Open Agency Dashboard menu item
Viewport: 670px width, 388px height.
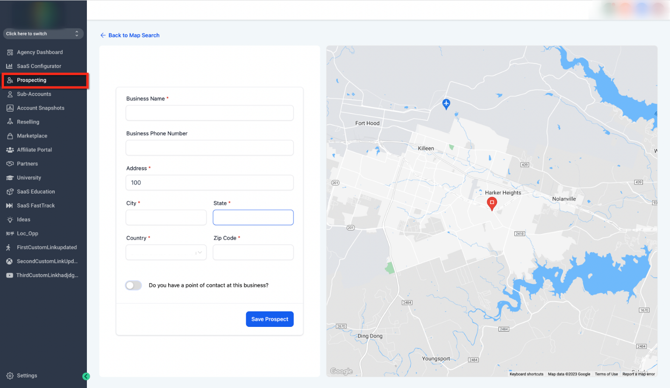40,52
